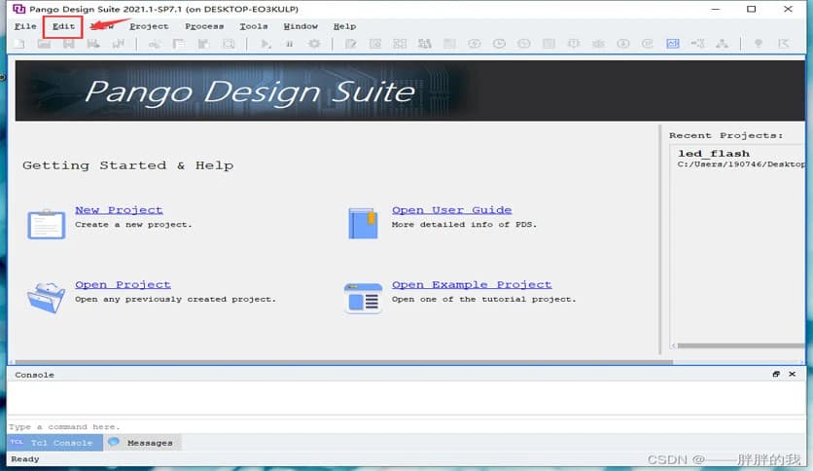Click the Example Project window icon

tap(363, 298)
